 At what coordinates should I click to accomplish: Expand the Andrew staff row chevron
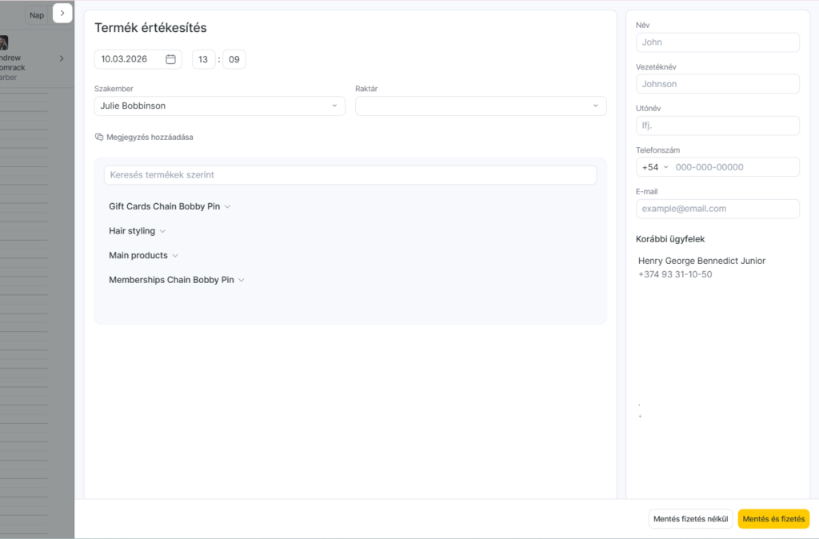[62, 58]
